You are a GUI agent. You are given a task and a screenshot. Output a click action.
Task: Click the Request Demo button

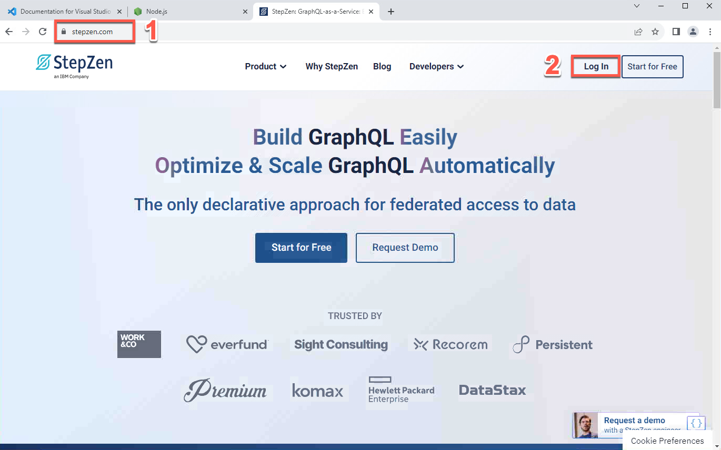405,248
